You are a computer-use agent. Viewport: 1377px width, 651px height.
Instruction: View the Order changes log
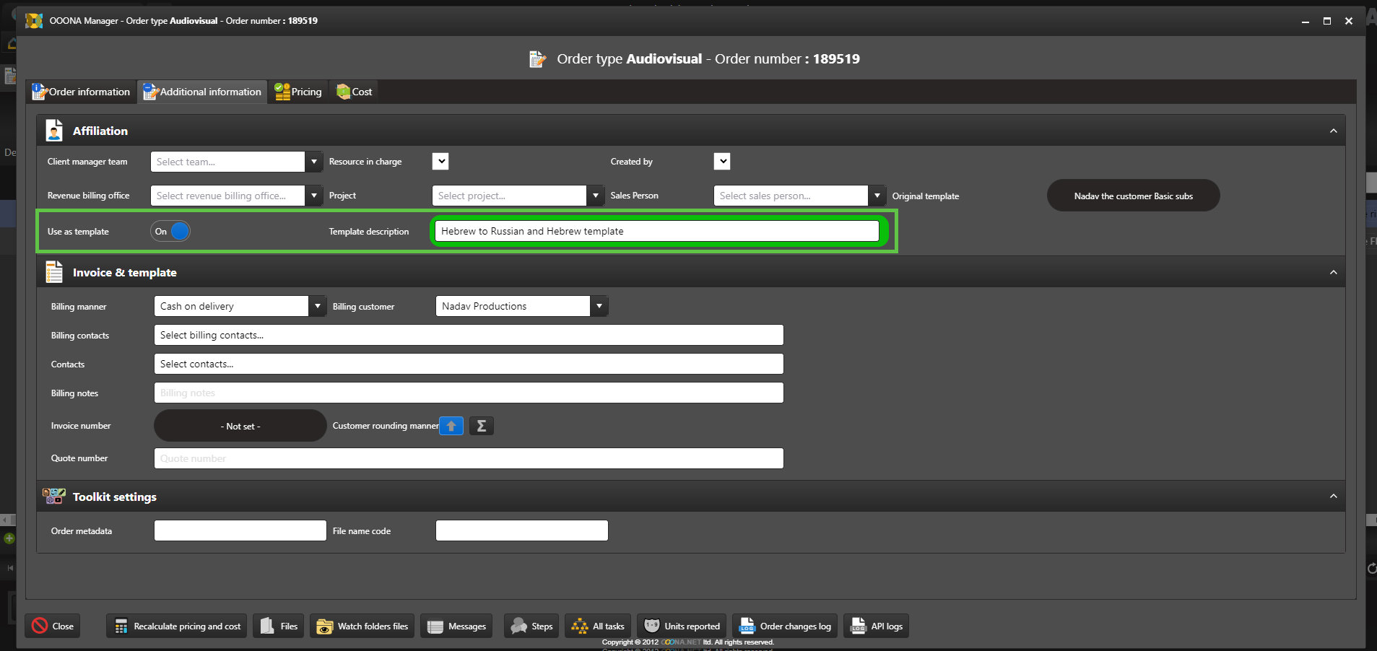pos(785,626)
